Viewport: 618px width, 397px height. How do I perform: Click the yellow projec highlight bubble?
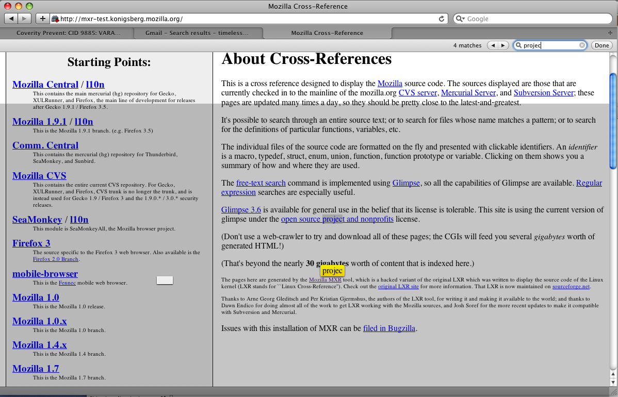(332, 271)
